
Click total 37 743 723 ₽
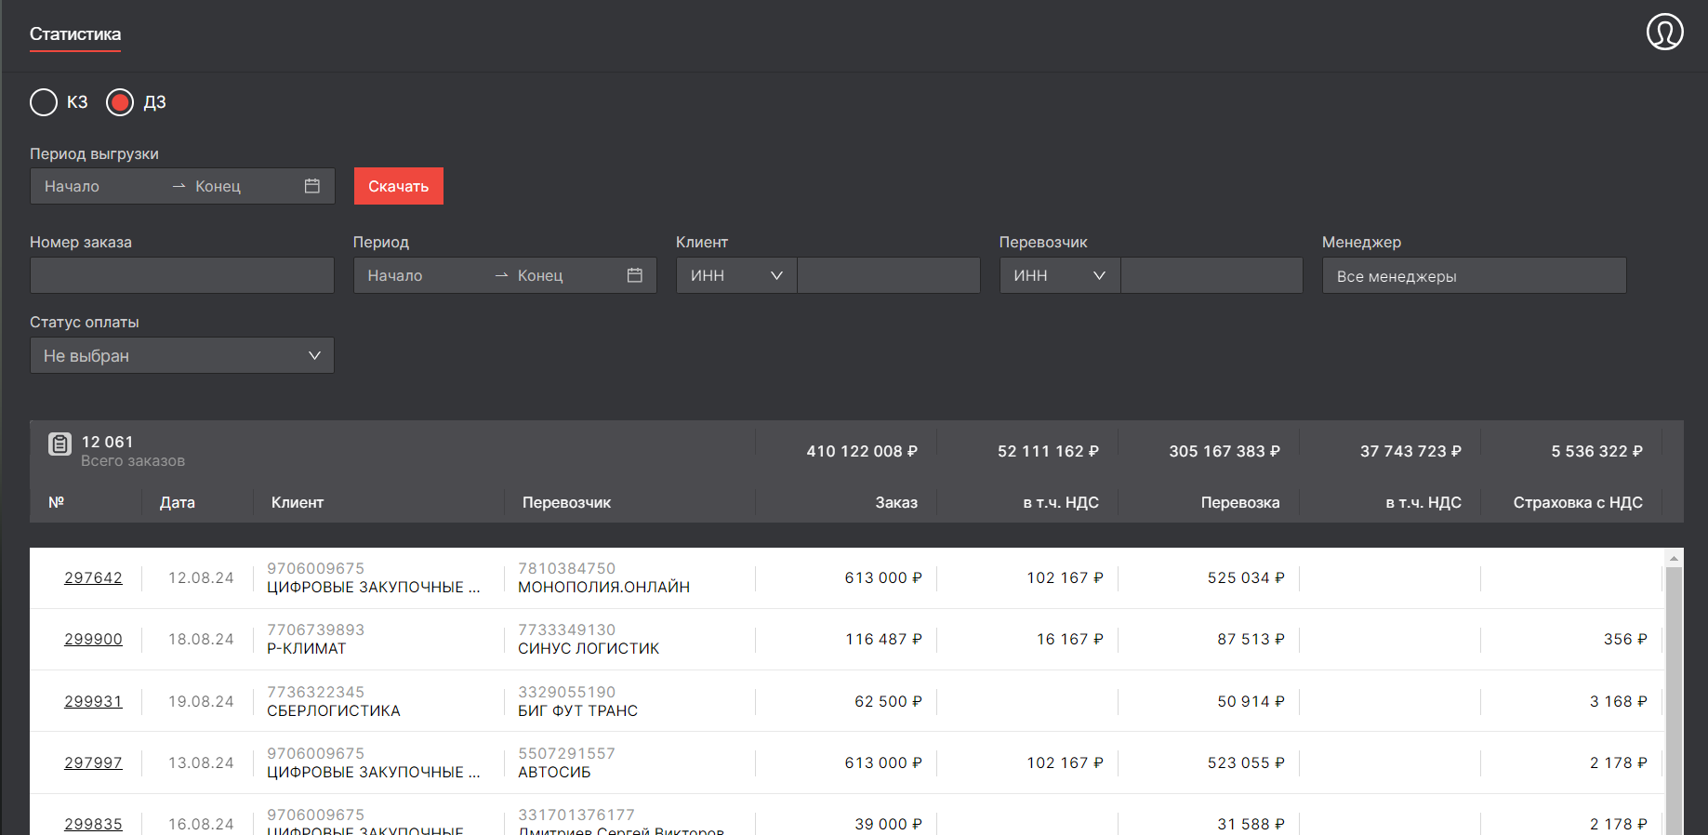click(1410, 451)
